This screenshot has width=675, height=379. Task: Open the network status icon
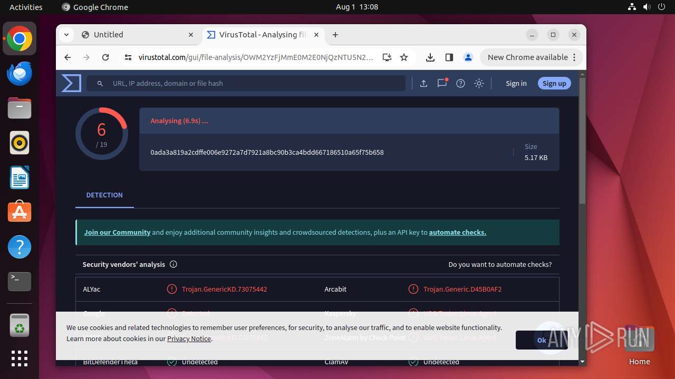tap(632, 7)
